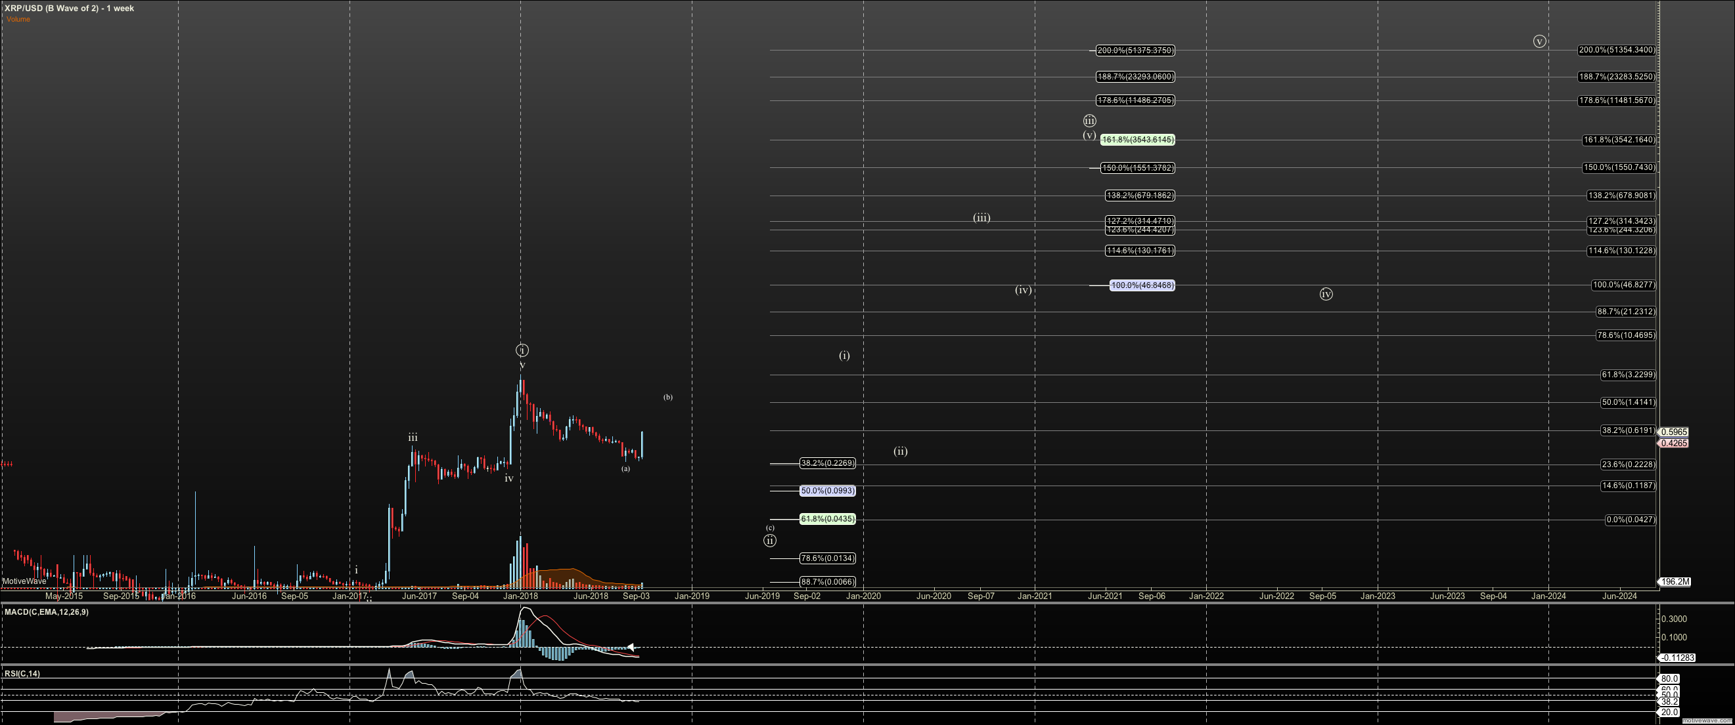Image resolution: width=1735 pixels, height=725 pixels.
Task: Click the 188.7%(23293.0600) extension label
Action: [1136, 77]
